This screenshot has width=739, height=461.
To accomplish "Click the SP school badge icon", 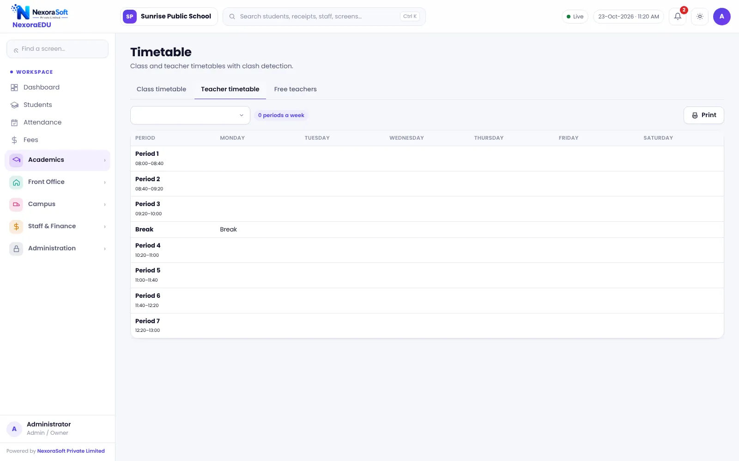I will click(x=130, y=17).
